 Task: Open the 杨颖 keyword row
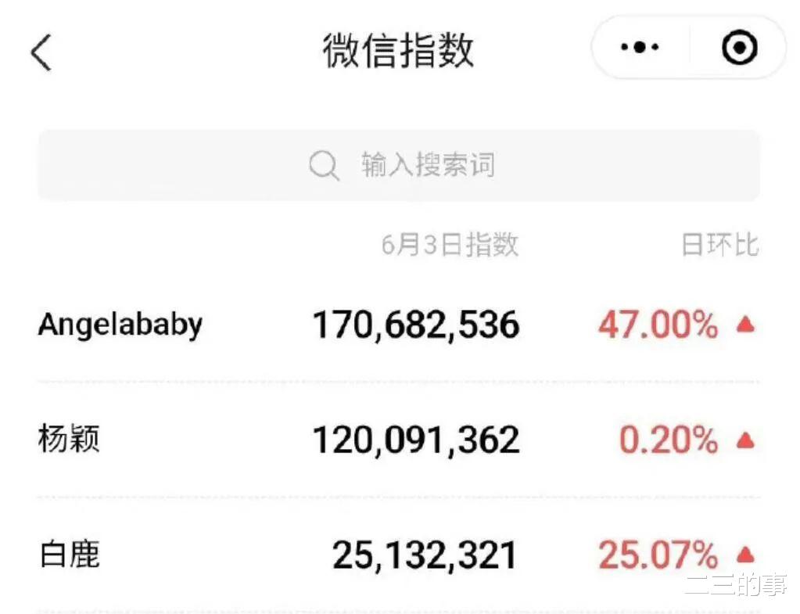pos(399,440)
